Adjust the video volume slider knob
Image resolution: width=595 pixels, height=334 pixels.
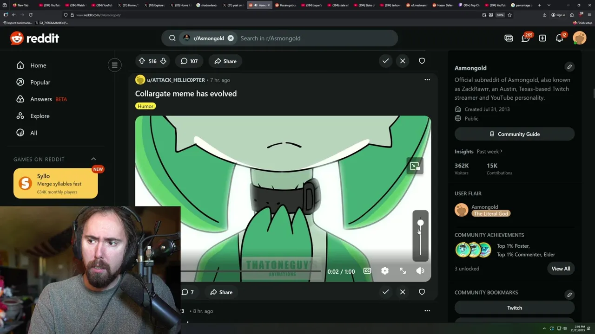[420, 224]
